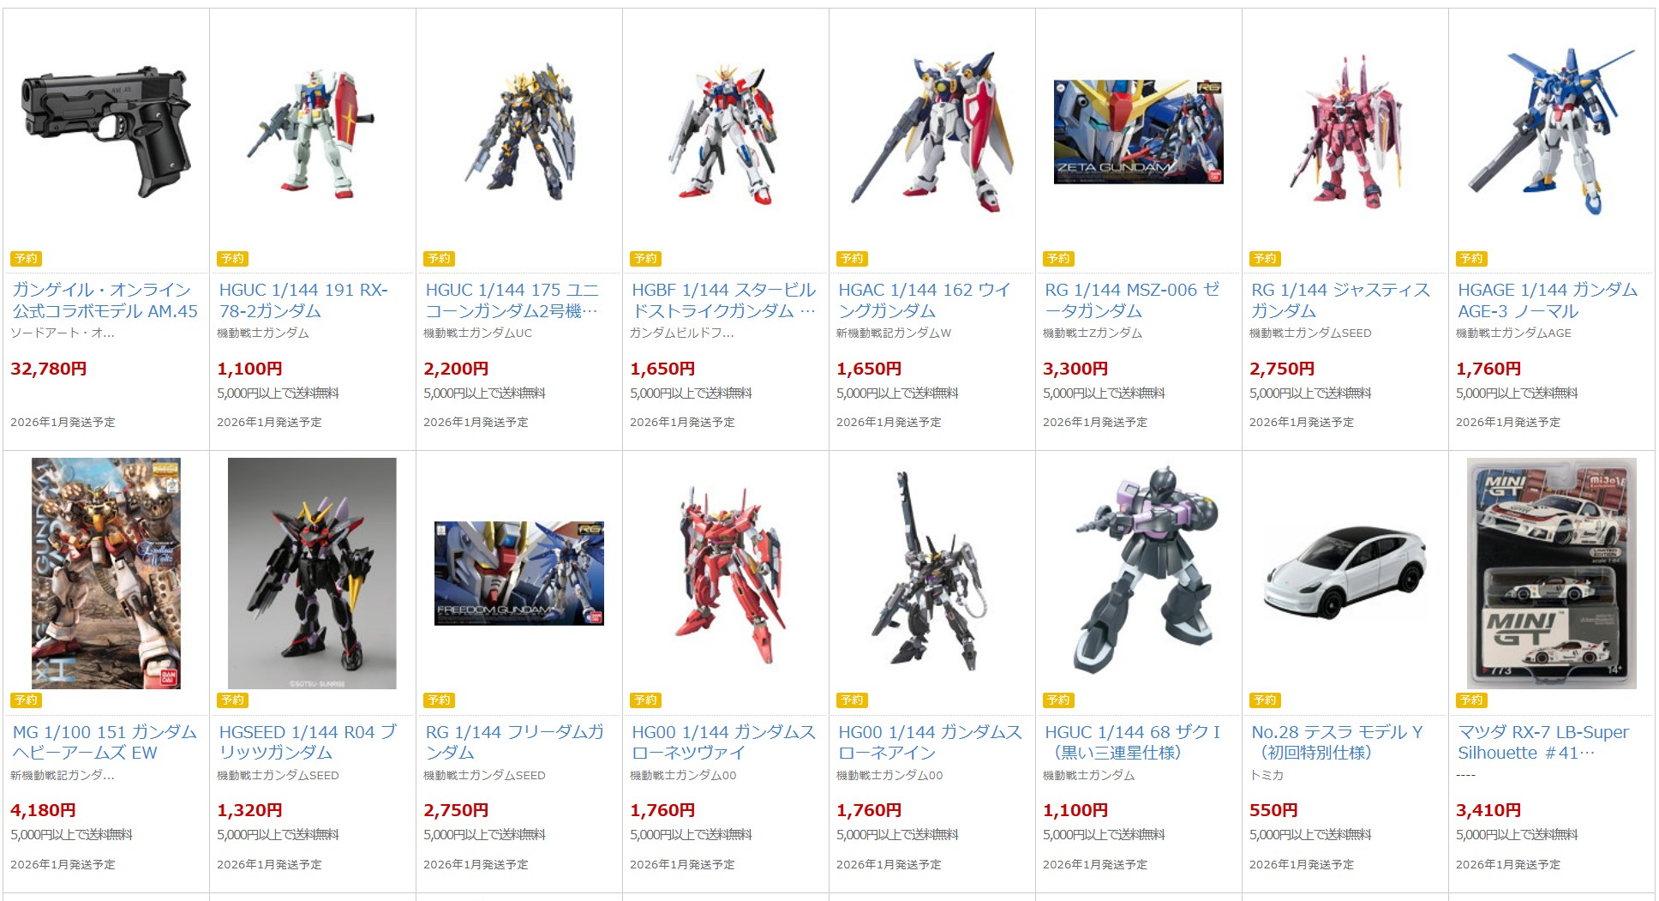This screenshot has height=901, width=1659.
Task: Open the マツダ RX-7 LB-Super Silhouette link
Action: [1543, 742]
